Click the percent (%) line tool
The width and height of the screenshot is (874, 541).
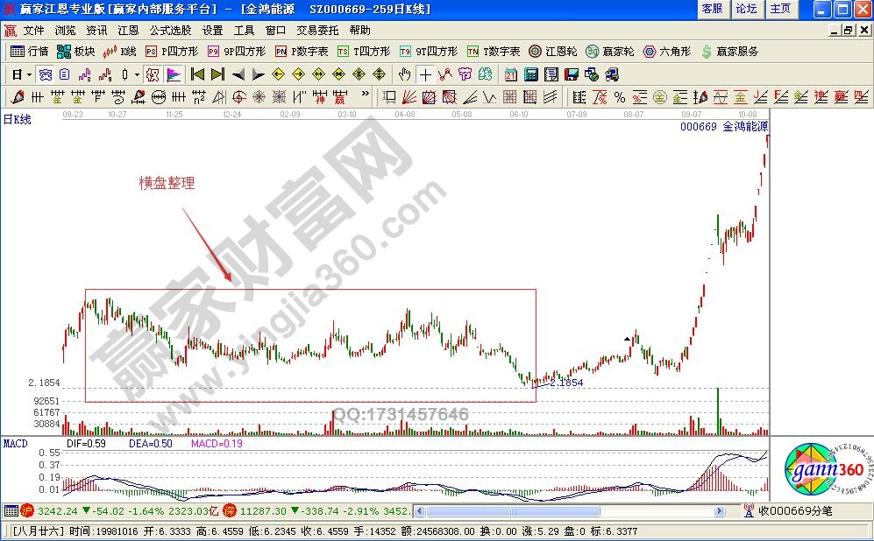(619, 97)
